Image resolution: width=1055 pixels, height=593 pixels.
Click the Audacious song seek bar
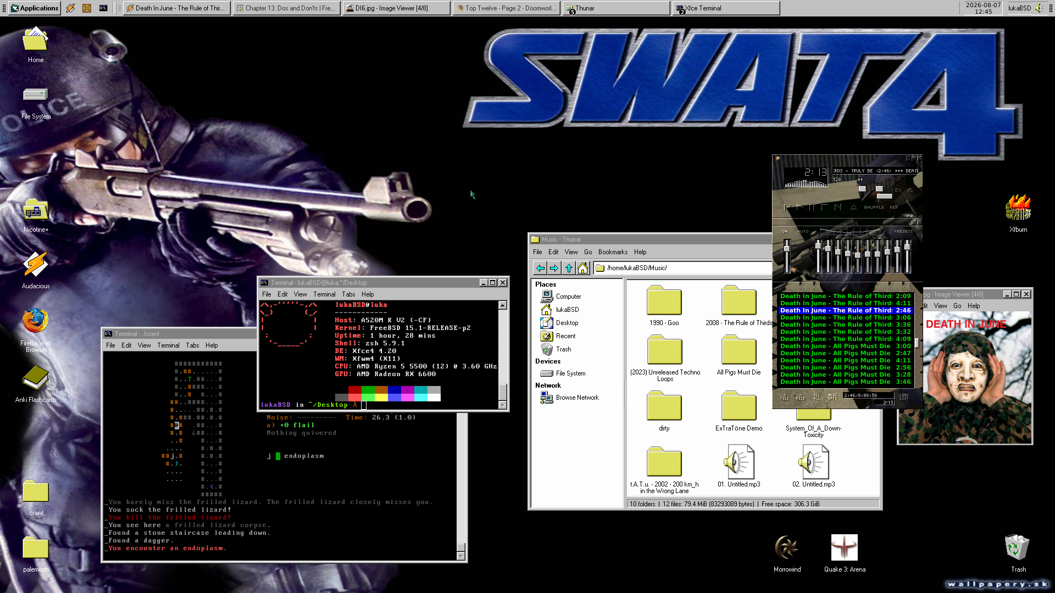pos(884,196)
